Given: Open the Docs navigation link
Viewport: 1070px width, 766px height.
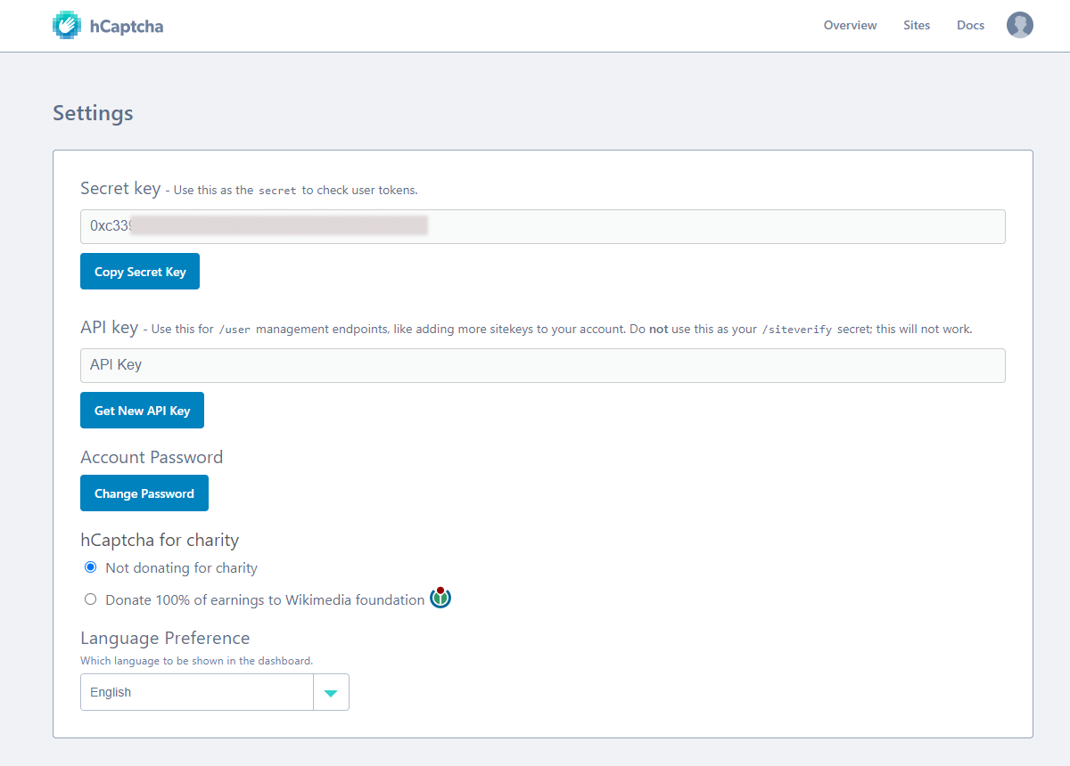Looking at the screenshot, I should tap(970, 25).
